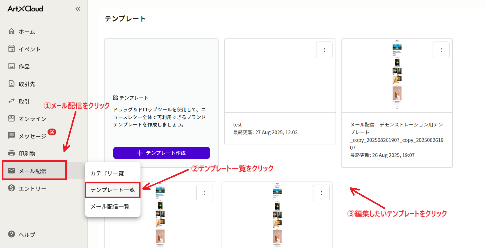Open 取引先 sidebar link
The image size is (485, 248).
(x=27, y=84)
